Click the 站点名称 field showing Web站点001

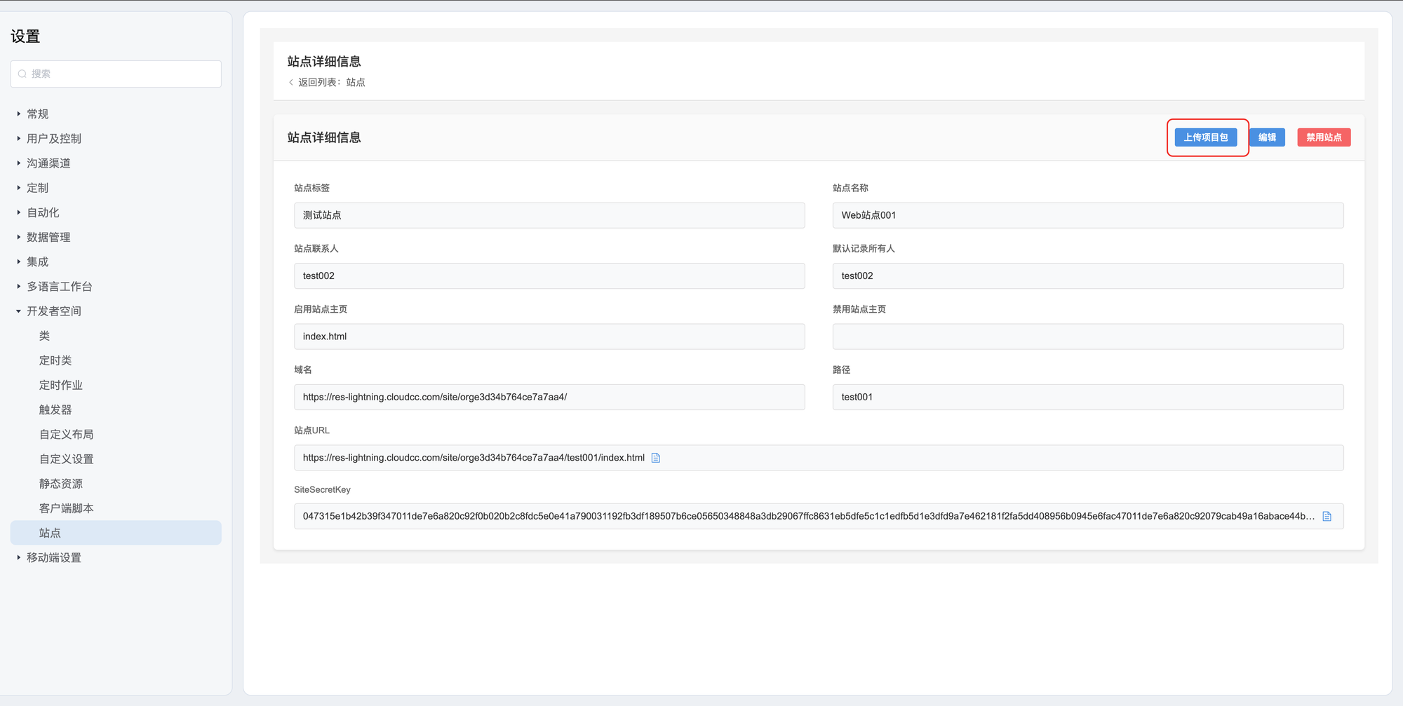(x=1087, y=215)
